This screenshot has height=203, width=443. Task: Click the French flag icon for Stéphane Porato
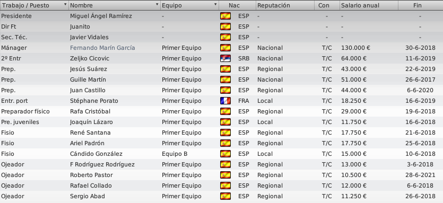[x=225, y=101]
